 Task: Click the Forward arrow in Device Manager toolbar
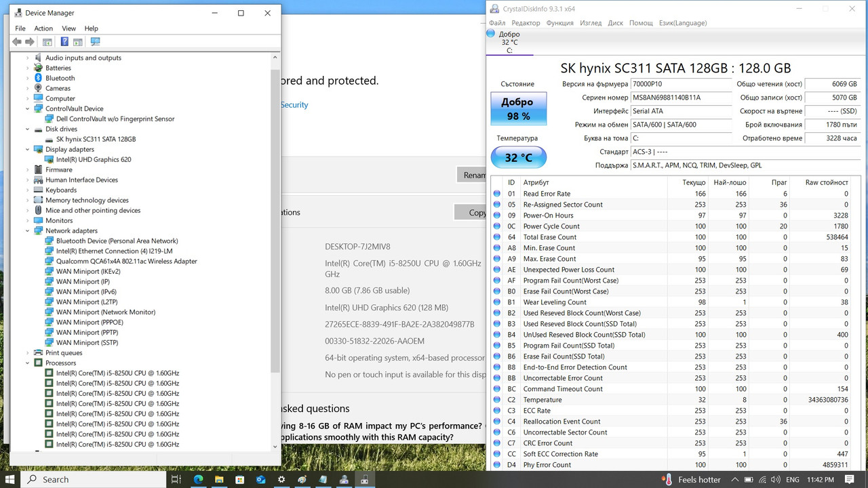click(x=30, y=42)
